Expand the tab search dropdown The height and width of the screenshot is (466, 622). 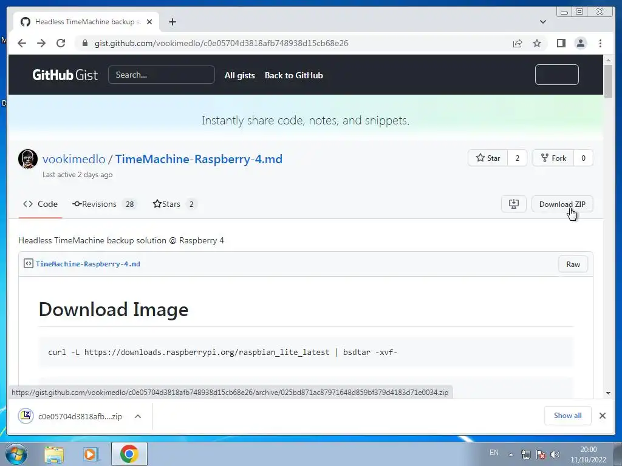(542, 22)
